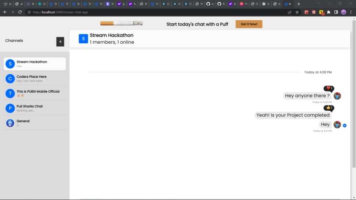356x200 pixels.
Task: Click user avatar beside the "Hey" message
Action: click(337, 125)
